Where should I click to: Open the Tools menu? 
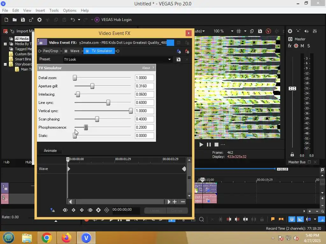click(54, 10)
